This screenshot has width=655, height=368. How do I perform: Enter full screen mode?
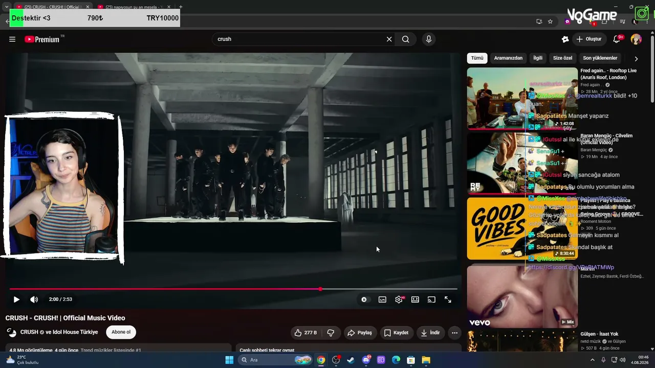(448, 300)
